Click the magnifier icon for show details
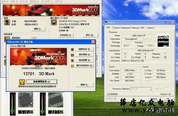 72,66
